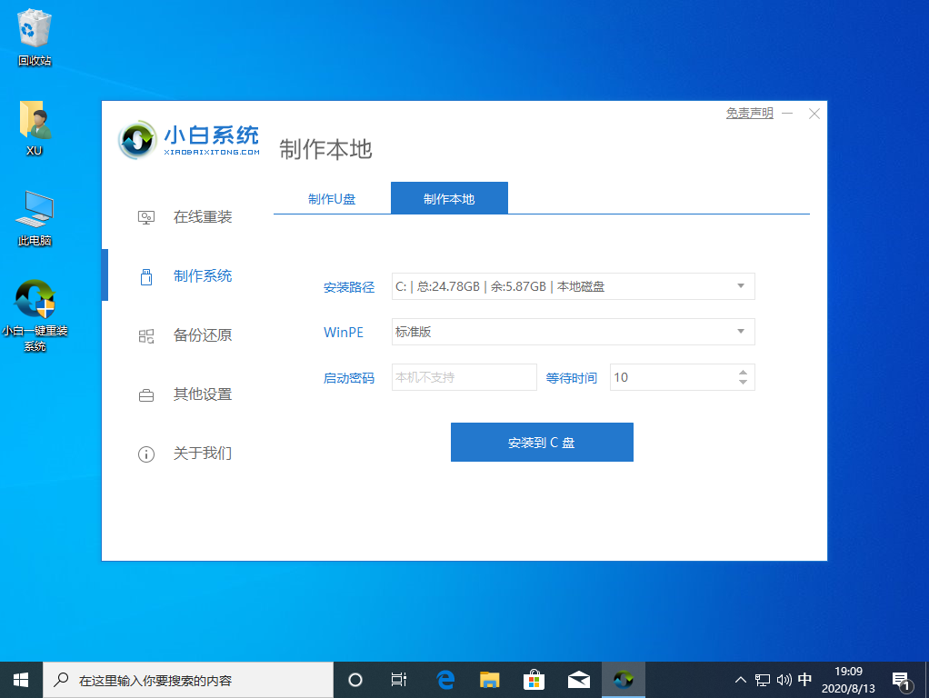The image size is (929, 698).
Task: Click the 备份还原 grid icon
Action: [x=145, y=335]
